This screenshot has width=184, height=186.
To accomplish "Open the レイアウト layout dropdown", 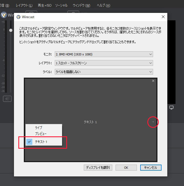I will 104,63.
